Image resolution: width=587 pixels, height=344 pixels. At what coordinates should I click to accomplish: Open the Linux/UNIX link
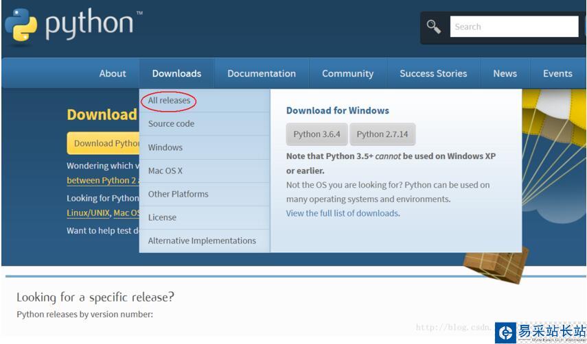click(89, 213)
